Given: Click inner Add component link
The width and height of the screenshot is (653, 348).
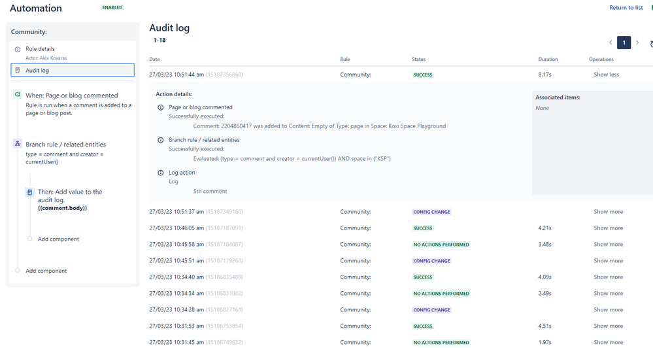Looking at the screenshot, I should pyautogui.click(x=58, y=239).
